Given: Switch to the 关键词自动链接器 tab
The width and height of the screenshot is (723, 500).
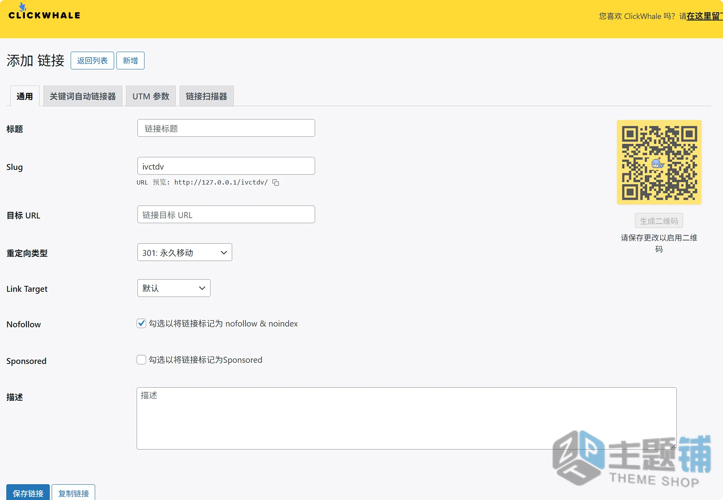Looking at the screenshot, I should (83, 96).
